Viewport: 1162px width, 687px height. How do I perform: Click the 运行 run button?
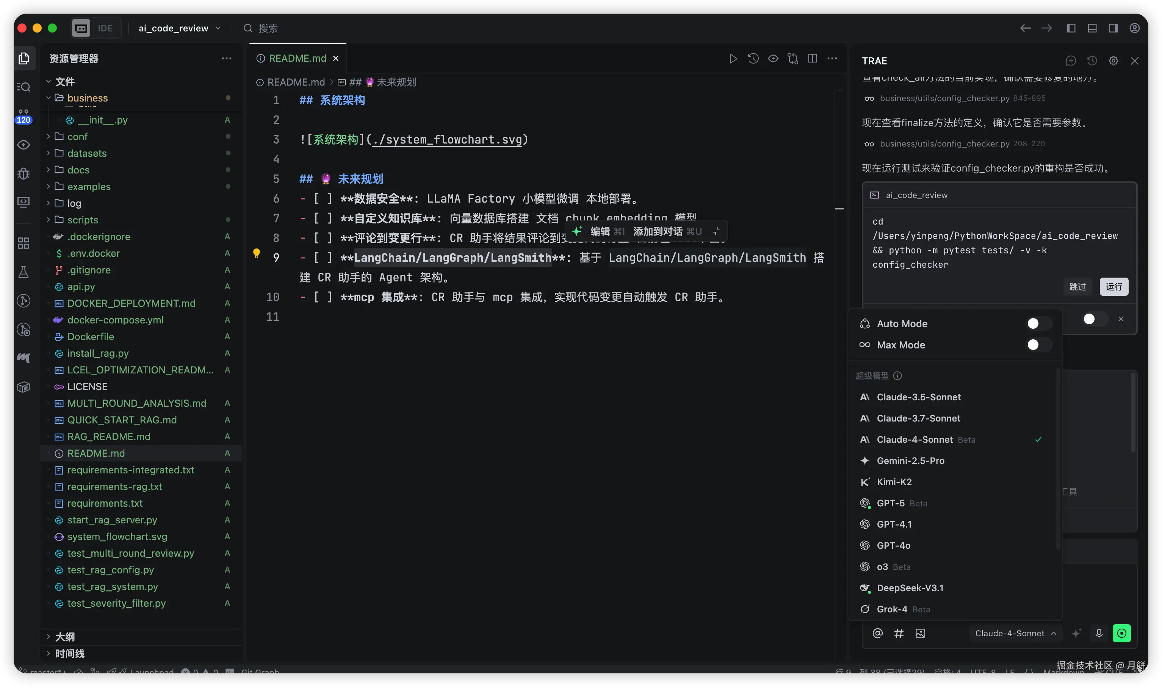tap(1113, 287)
